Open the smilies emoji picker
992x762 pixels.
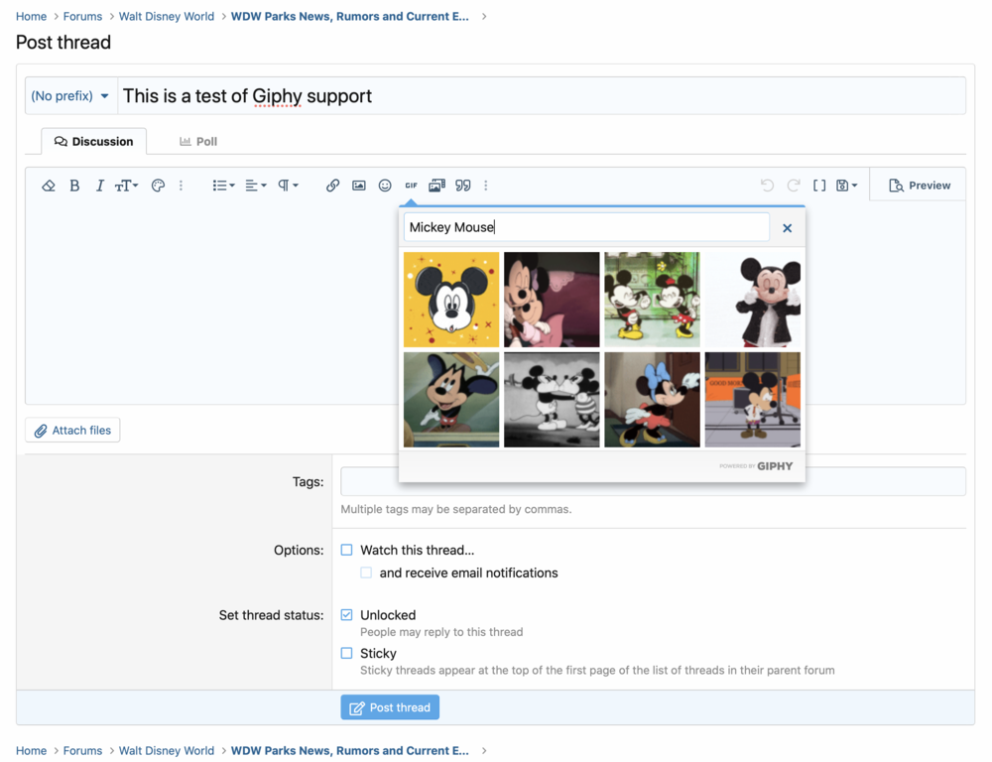pos(385,186)
